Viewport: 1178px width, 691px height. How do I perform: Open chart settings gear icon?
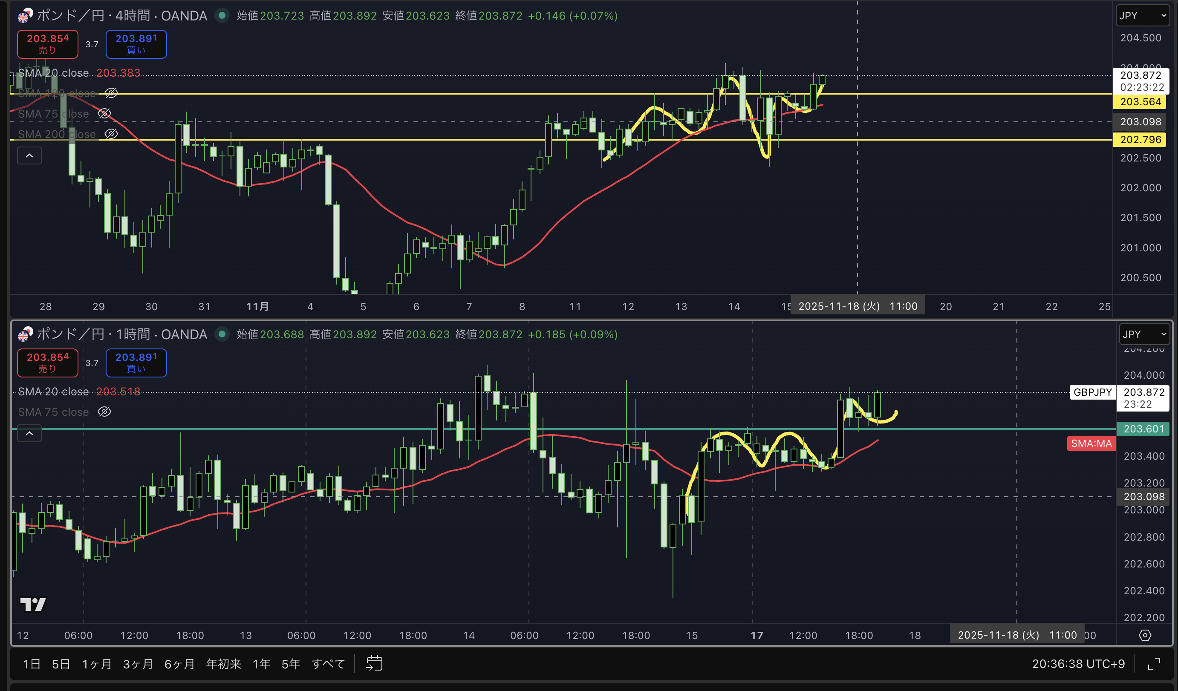(x=1145, y=635)
